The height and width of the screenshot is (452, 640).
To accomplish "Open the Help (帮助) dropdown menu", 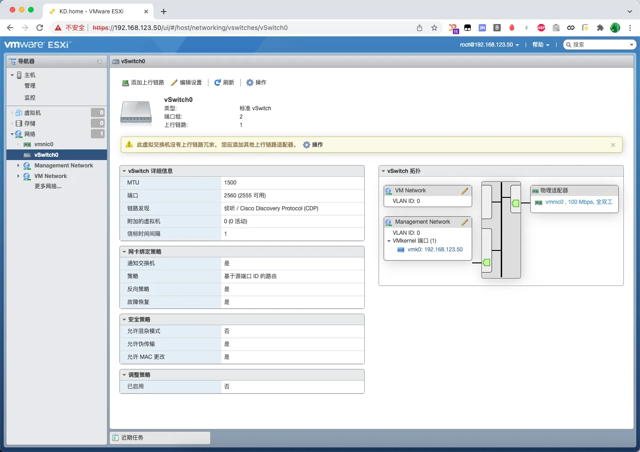I will tap(541, 45).
